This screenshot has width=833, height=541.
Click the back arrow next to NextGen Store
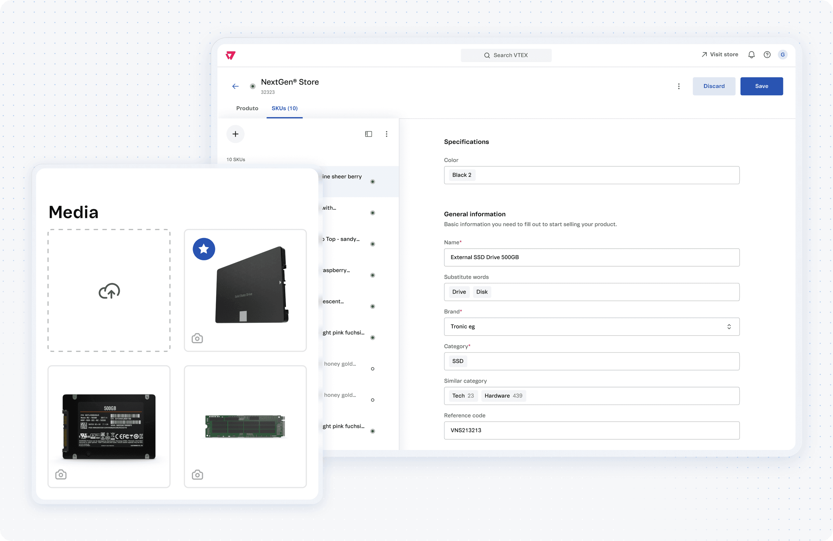click(235, 86)
